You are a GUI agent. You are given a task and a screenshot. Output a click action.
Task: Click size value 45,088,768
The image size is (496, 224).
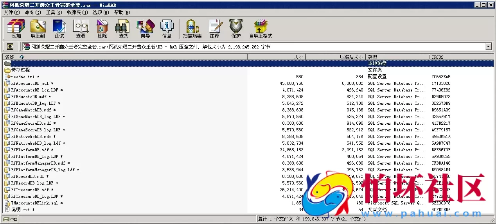tap(292, 83)
